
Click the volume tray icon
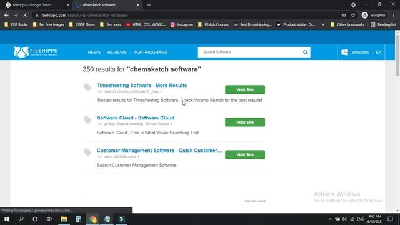click(x=344, y=219)
